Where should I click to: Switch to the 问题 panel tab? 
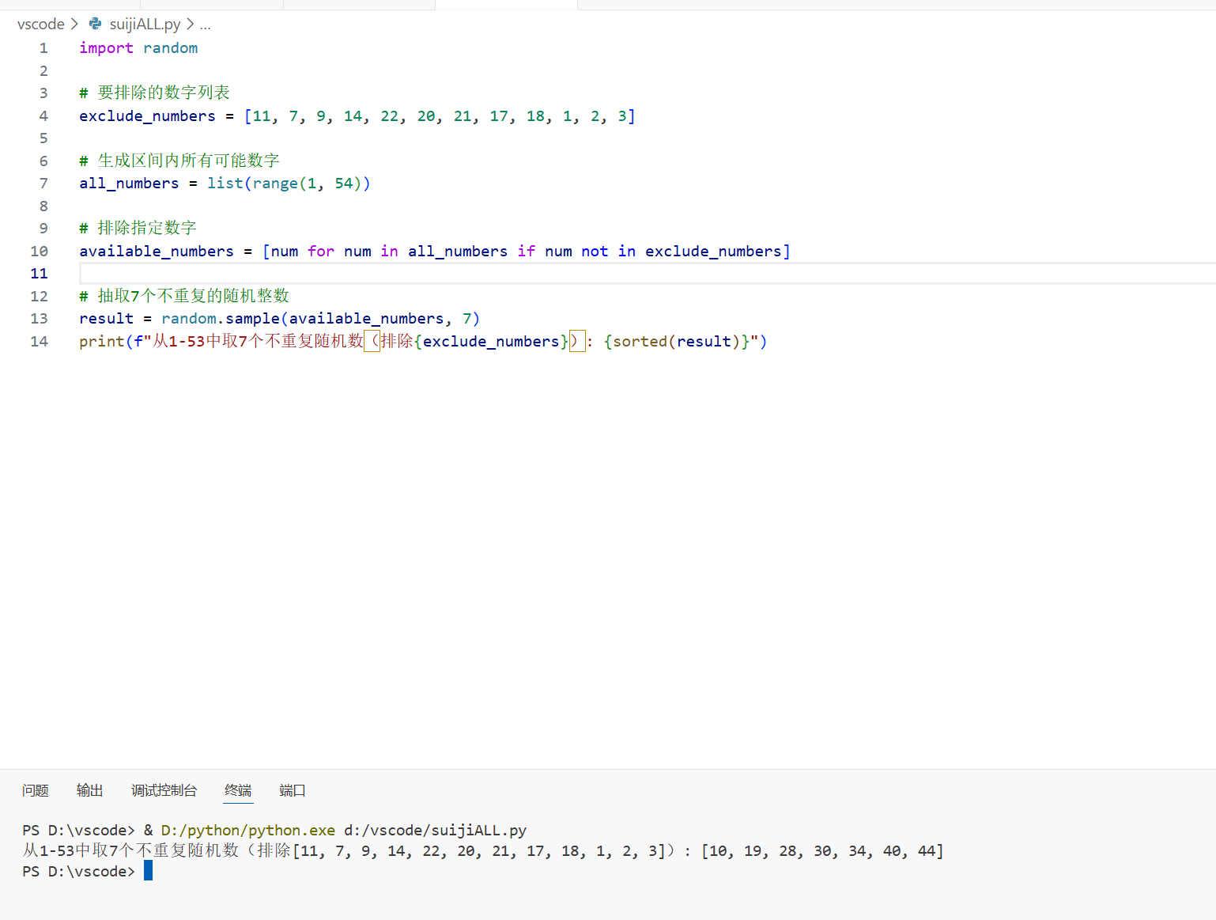coord(36,790)
